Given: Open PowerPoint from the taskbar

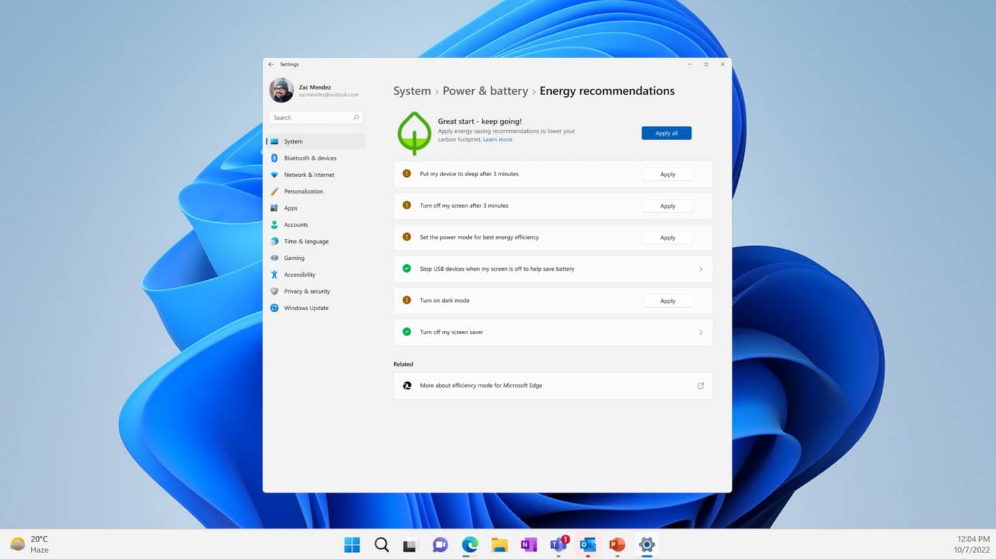Looking at the screenshot, I should click(x=616, y=545).
